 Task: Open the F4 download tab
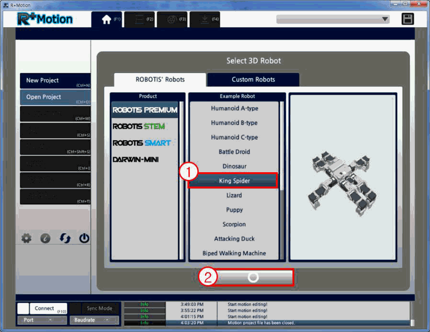tap(205, 20)
